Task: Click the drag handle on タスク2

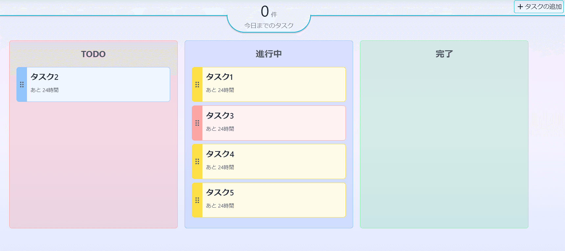Action: [x=22, y=84]
